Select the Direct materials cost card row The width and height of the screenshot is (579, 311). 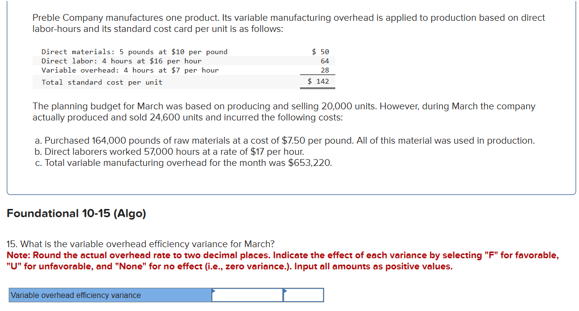click(134, 52)
